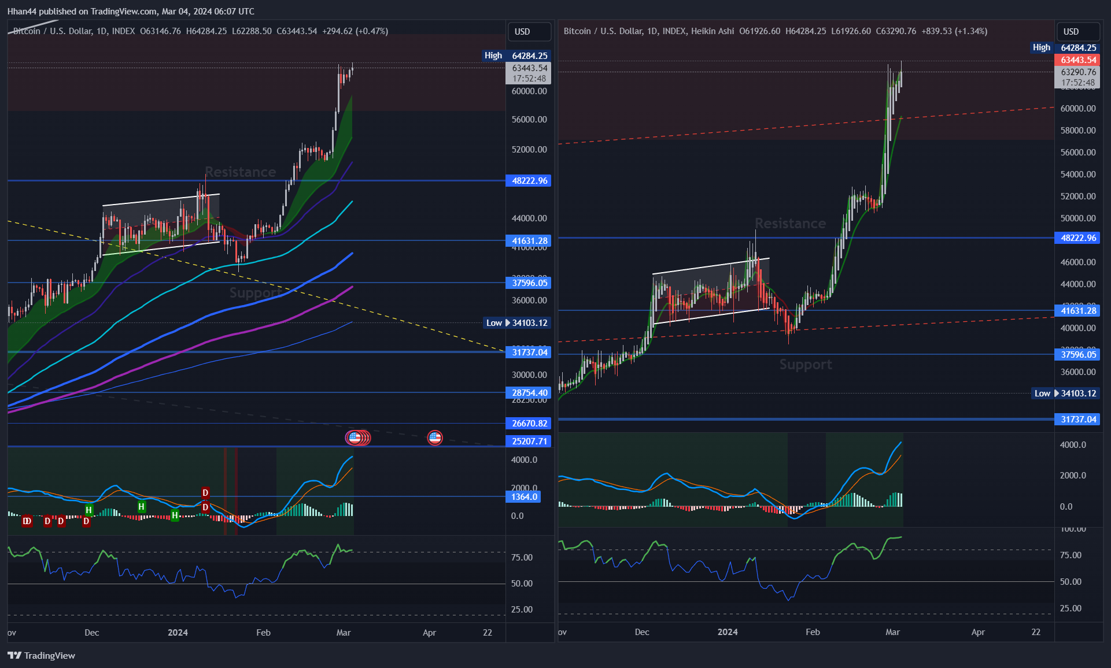Click the Support text on right chart
This screenshot has width=1111, height=668.
pos(806,365)
